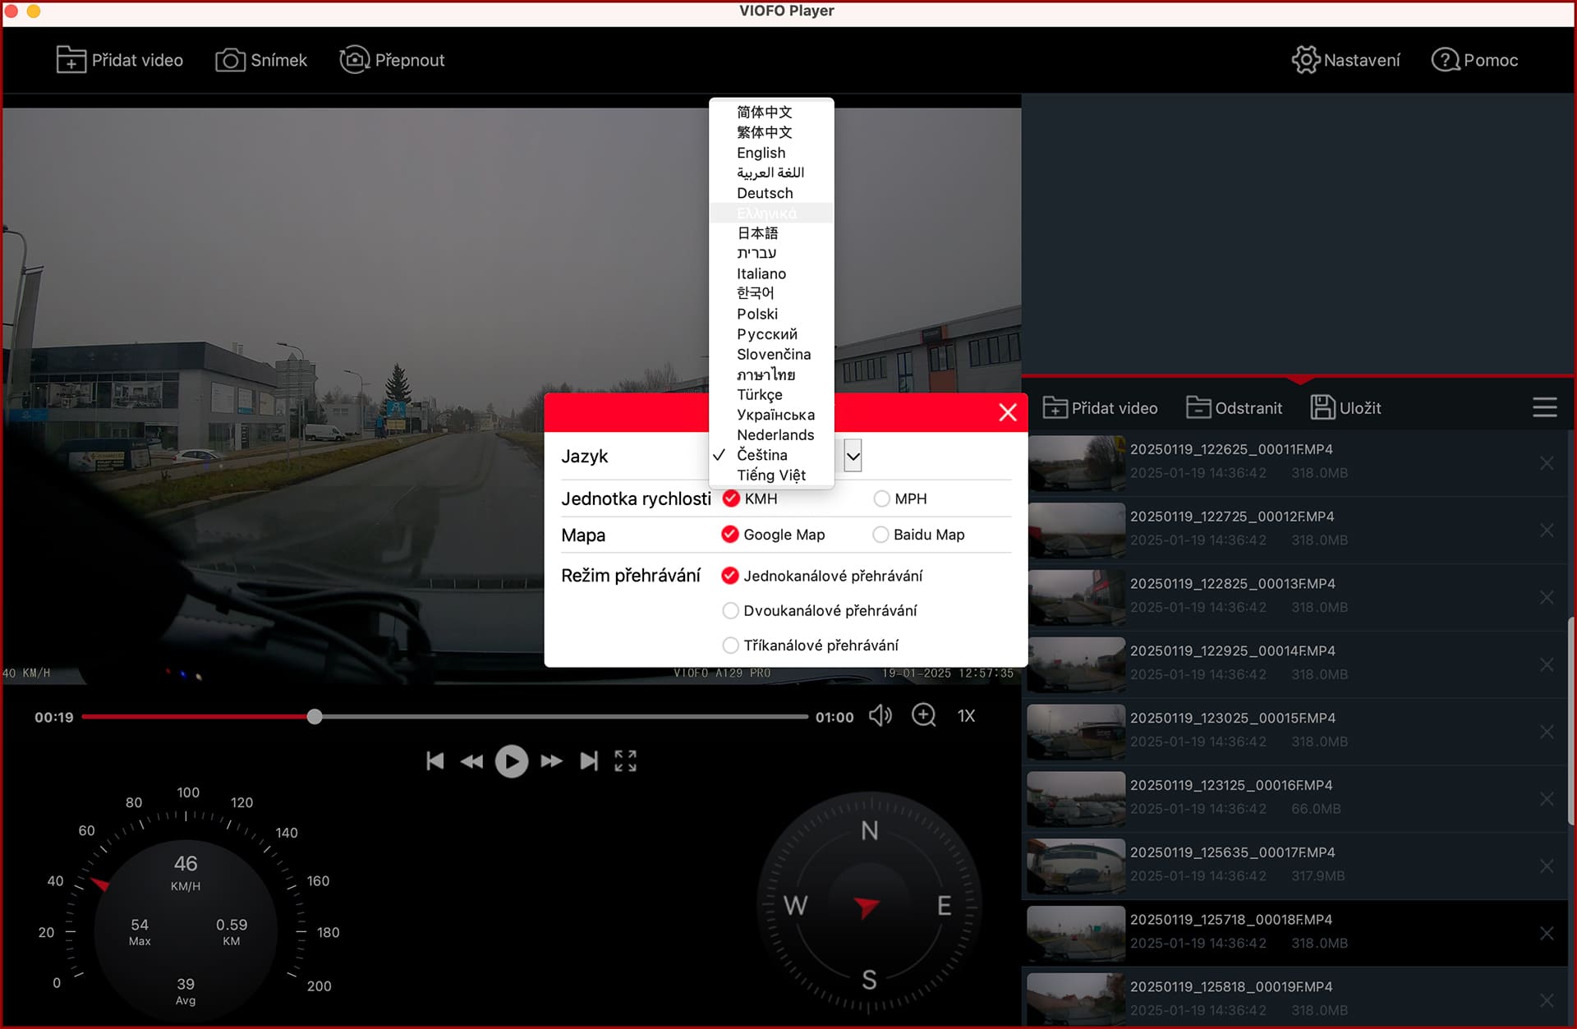The height and width of the screenshot is (1029, 1577).
Task: Expand the Jazyk dropdown arrow
Action: point(853,456)
